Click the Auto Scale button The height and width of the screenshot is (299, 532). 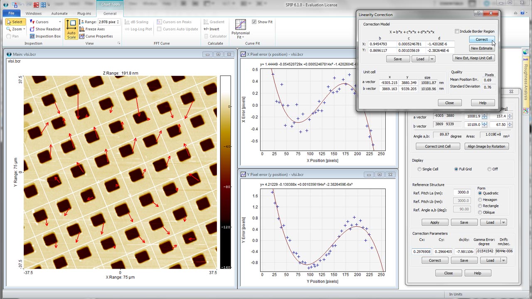tap(71, 29)
